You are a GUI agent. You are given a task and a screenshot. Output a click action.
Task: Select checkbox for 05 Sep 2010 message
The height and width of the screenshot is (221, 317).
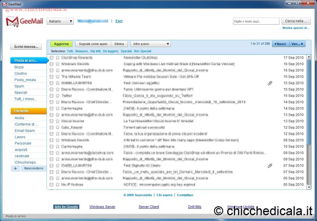tap(52, 185)
